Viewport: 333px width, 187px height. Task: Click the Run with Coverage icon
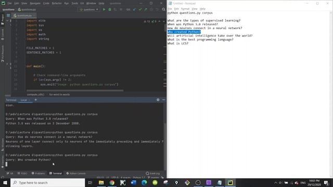pos(116,9)
